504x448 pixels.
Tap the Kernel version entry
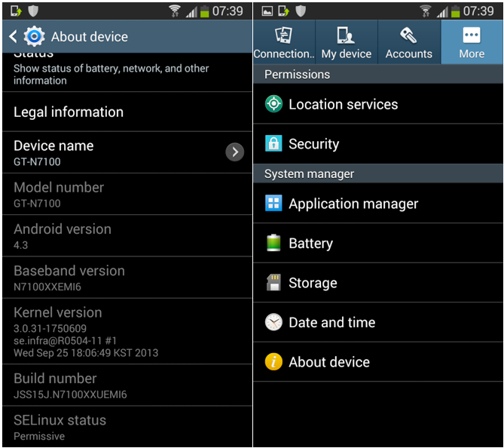click(x=127, y=332)
